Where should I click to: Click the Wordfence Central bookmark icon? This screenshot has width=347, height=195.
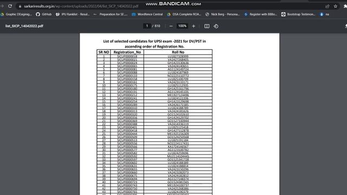(x=133, y=15)
